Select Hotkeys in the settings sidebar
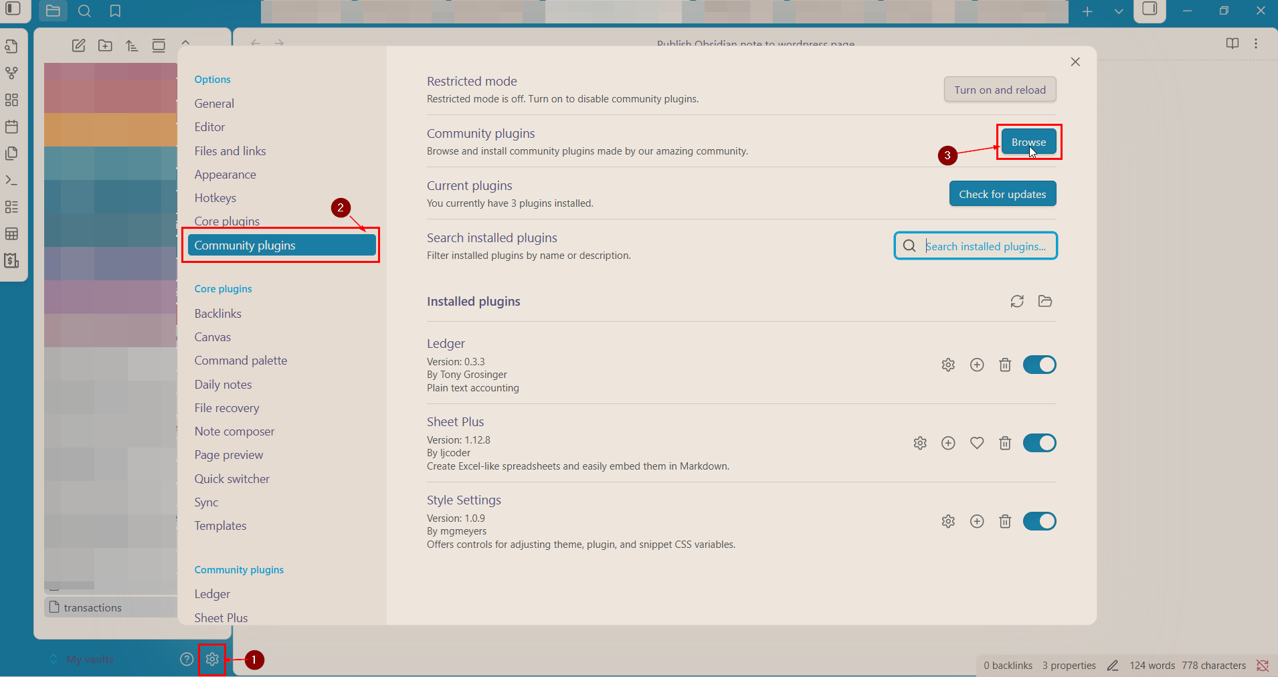1278x677 pixels. click(215, 198)
